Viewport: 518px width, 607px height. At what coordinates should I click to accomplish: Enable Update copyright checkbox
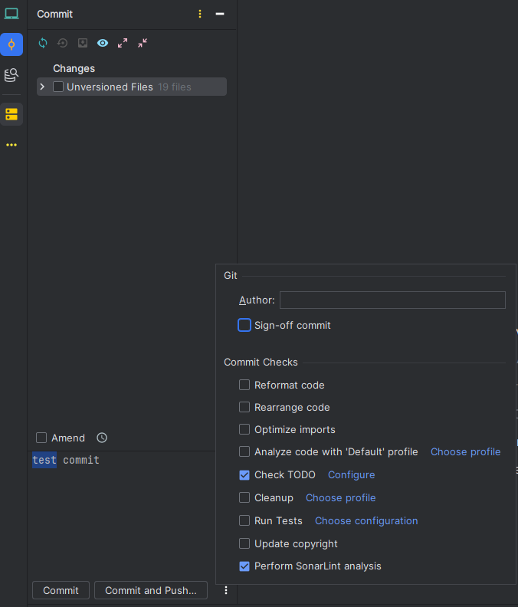(244, 543)
